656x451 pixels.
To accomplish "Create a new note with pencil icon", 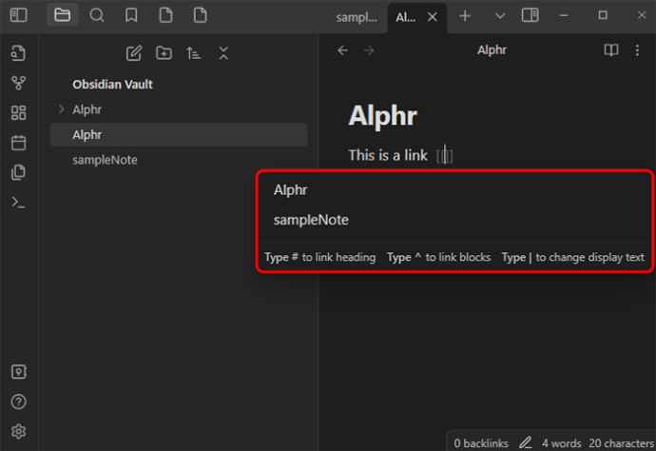I will [134, 53].
